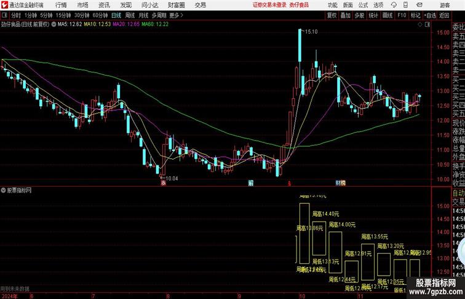Open the 公式 menu
This screenshot has width=465, height=299.
click(363, 5)
